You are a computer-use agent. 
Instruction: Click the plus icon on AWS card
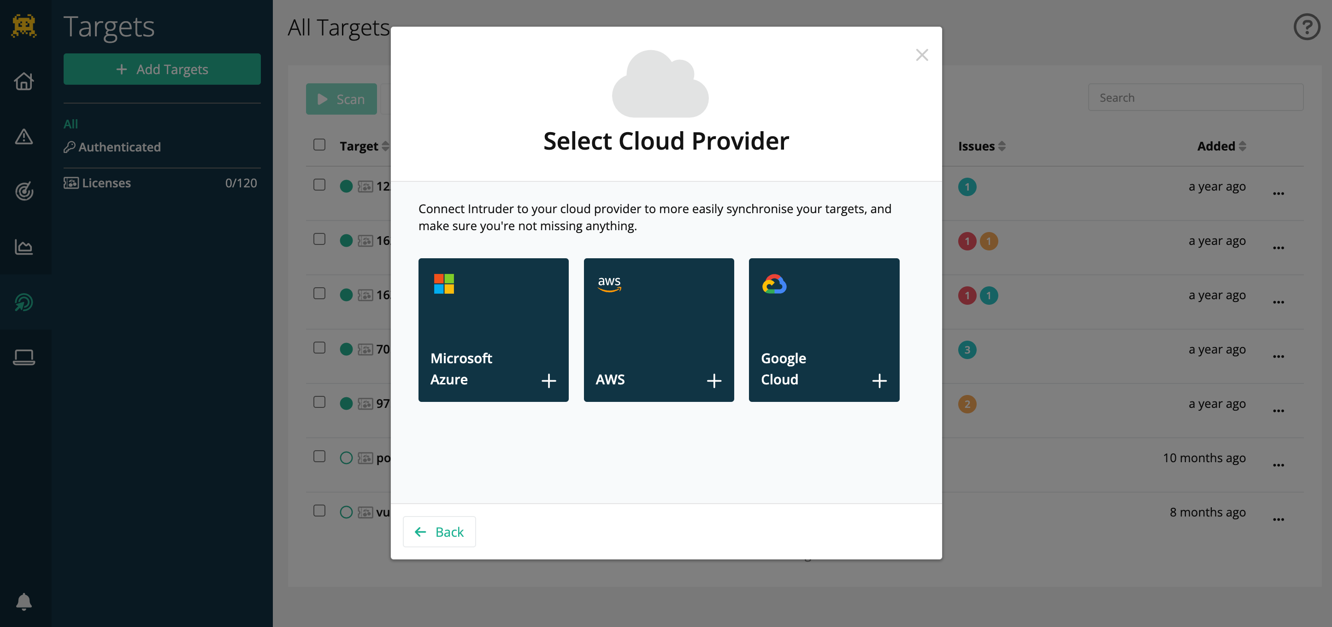tap(714, 381)
